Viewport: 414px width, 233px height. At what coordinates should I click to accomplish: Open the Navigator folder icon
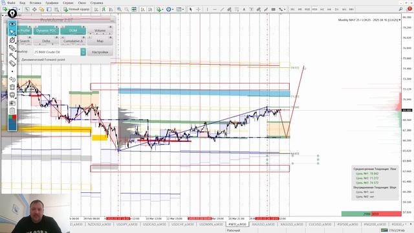[41, 9]
